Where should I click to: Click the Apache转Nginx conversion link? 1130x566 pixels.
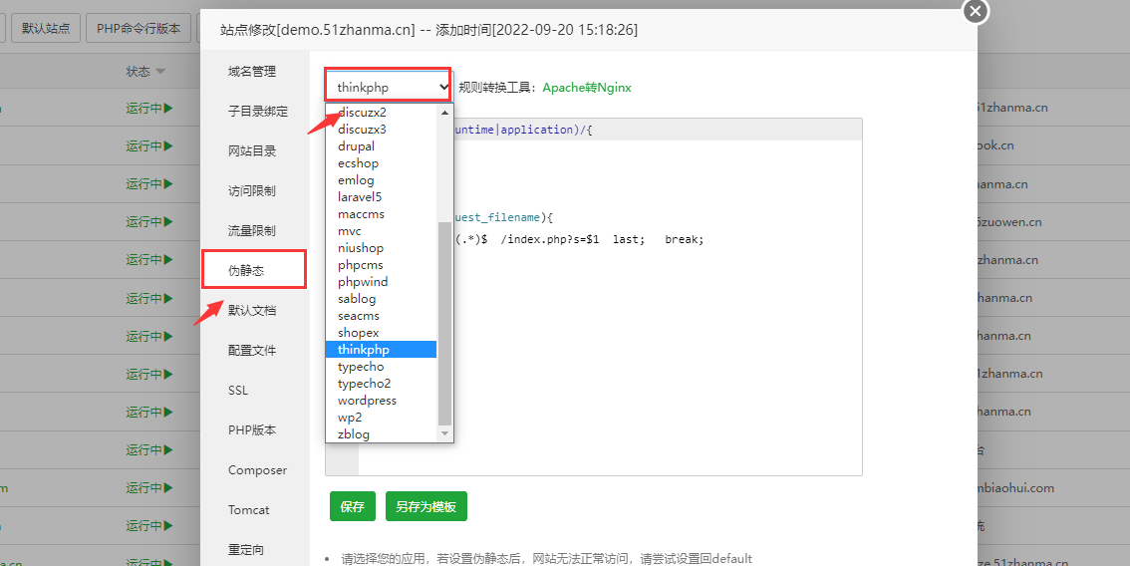[x=587, y=88]
